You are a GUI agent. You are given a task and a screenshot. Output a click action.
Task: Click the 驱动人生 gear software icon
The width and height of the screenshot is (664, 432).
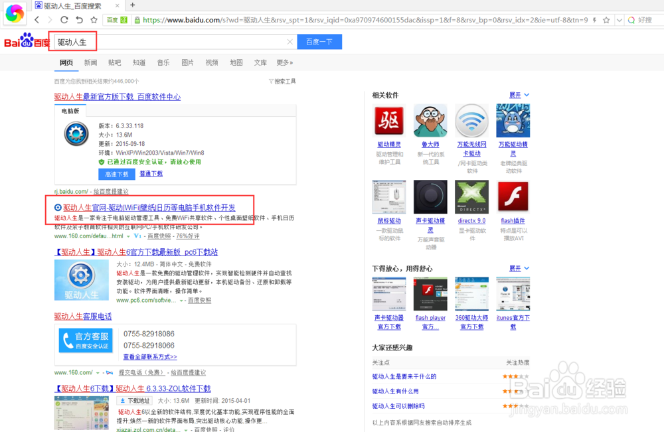(76, 133)
